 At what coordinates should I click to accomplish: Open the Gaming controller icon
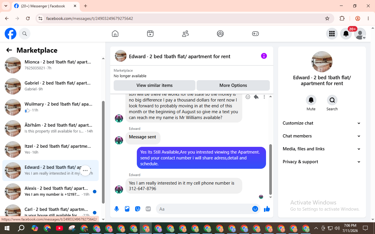tap(255, 34)
